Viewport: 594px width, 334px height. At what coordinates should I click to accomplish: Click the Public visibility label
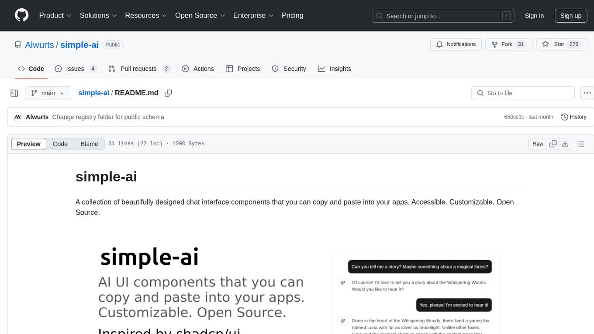pyautogui.click(x=113, y=45)
